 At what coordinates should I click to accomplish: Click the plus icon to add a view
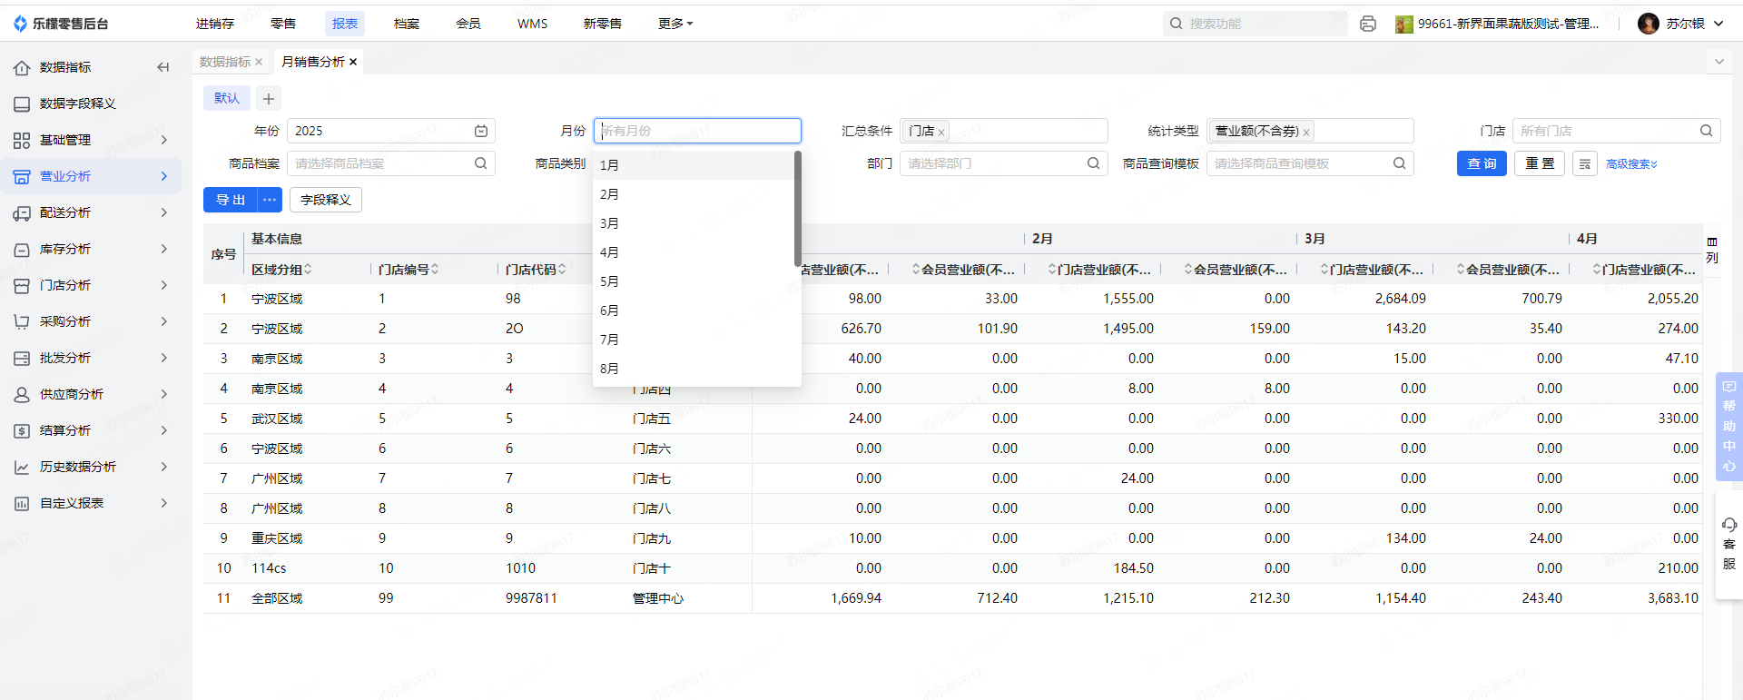tap(268, 98)
